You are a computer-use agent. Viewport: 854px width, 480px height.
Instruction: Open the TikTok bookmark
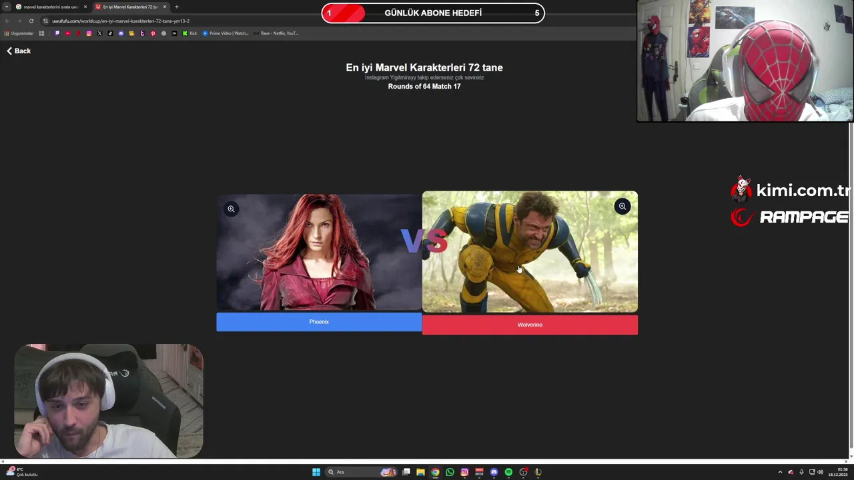coord(110,33)
